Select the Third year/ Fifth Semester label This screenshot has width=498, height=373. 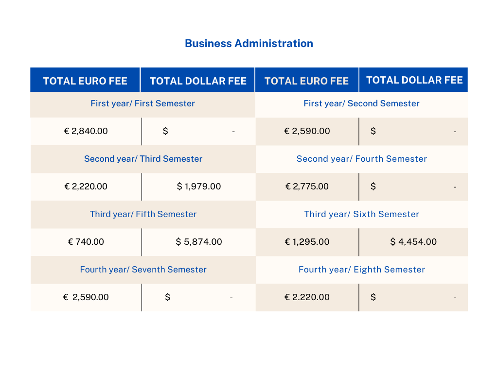click(143, 214)
